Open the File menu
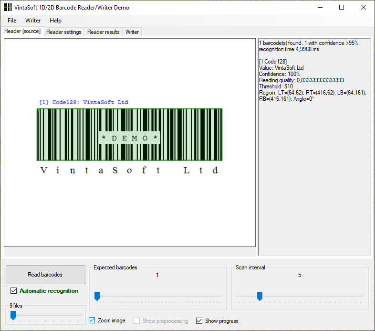375x331 pixels. tap(12, 21)
